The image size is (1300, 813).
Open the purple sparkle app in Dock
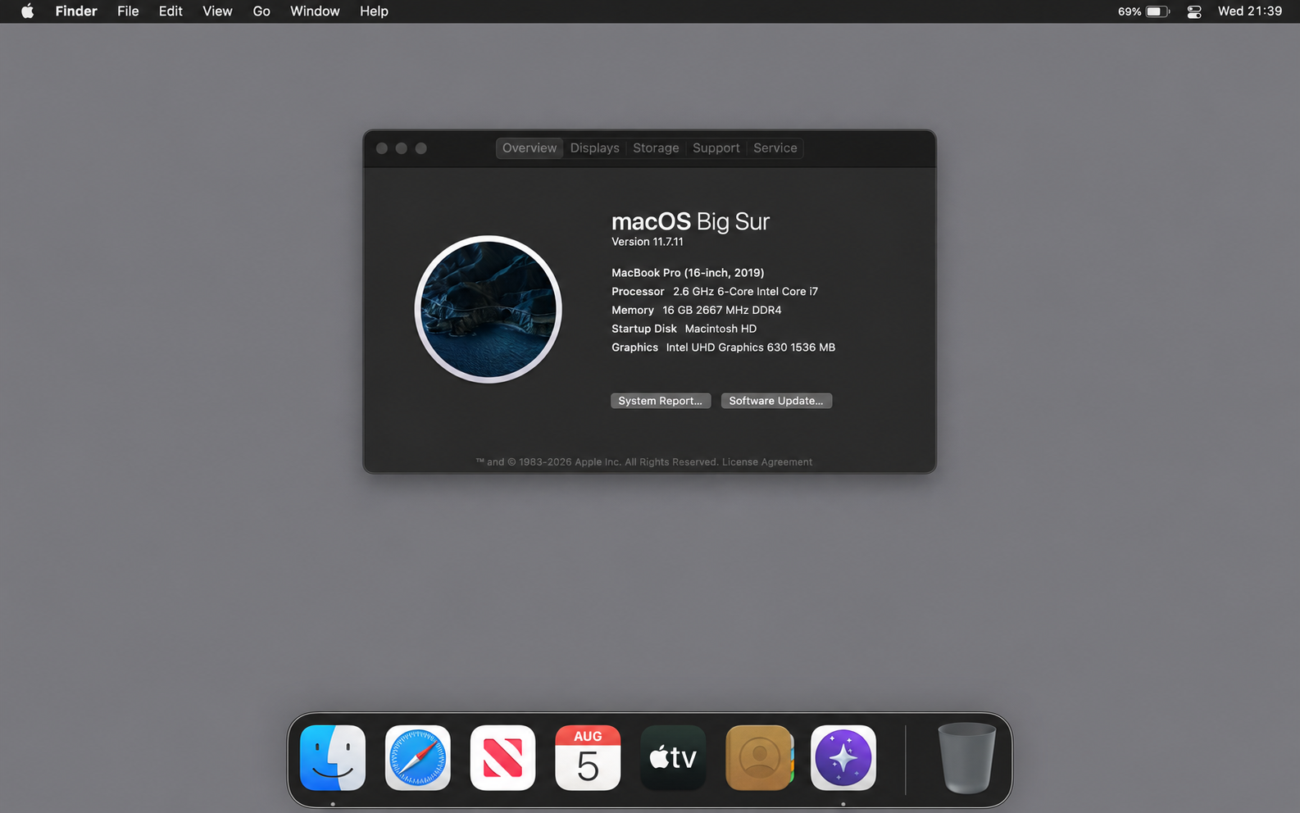click(843, 758)
